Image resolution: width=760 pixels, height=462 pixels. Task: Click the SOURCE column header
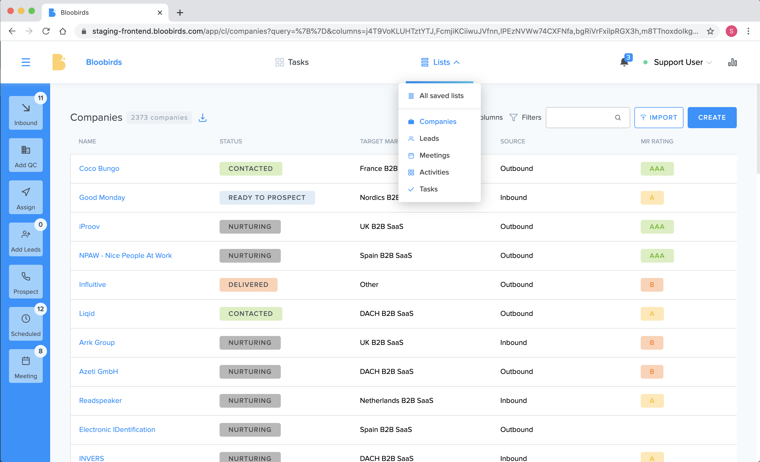pyautogui.click(x=512, y=141)
